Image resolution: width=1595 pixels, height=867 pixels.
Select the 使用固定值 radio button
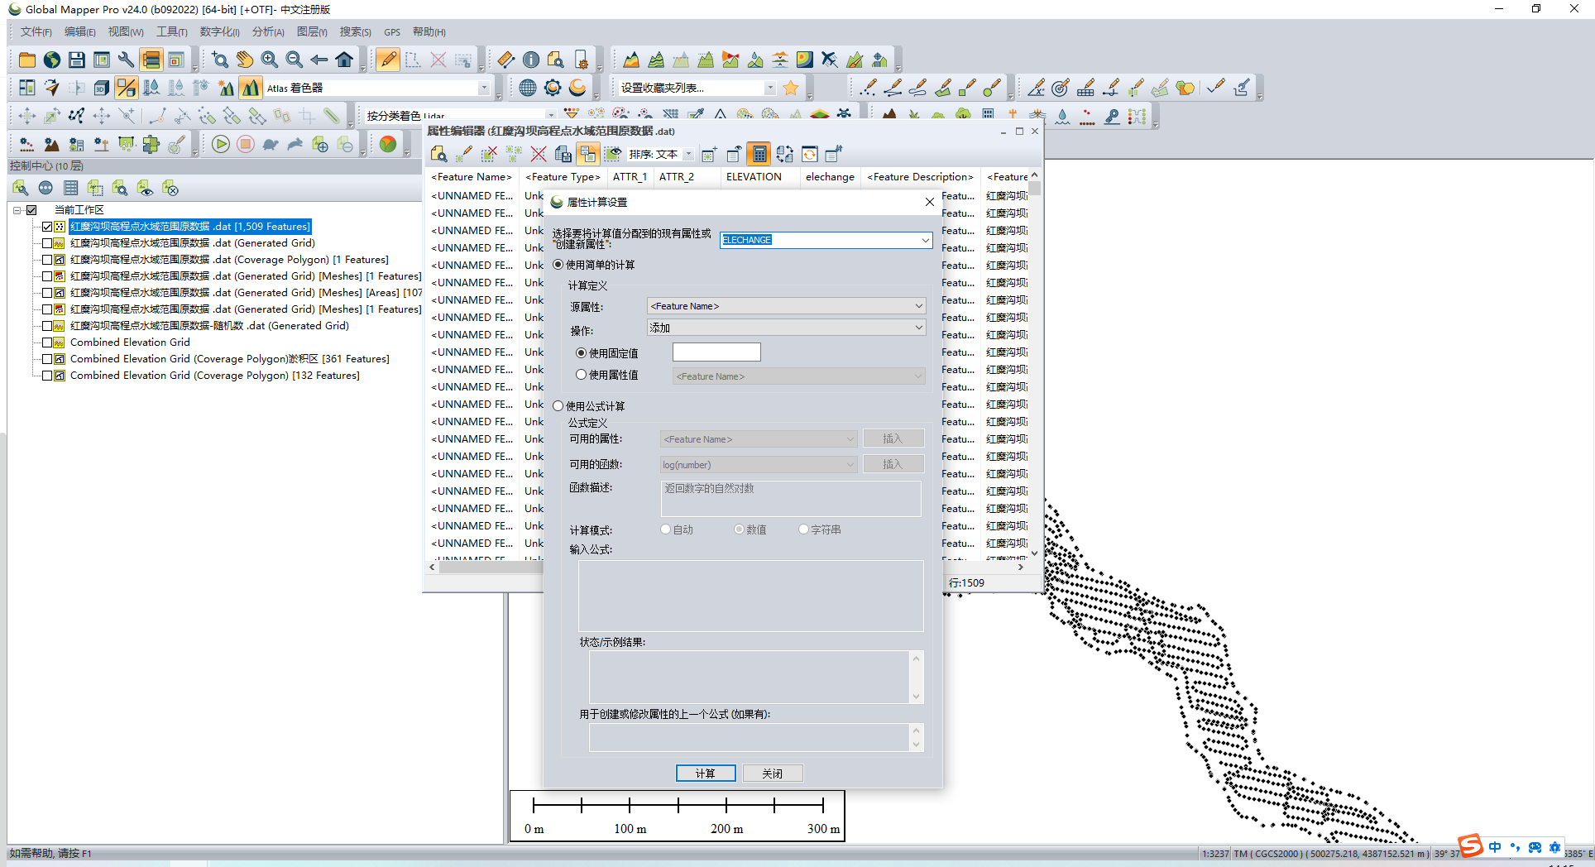(x=582, y=353)
